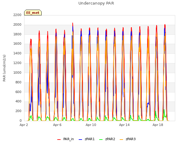Click the zPAR1 blue legend swatch
The height and width of the screenshot is (145, 193).
(80, 140)
